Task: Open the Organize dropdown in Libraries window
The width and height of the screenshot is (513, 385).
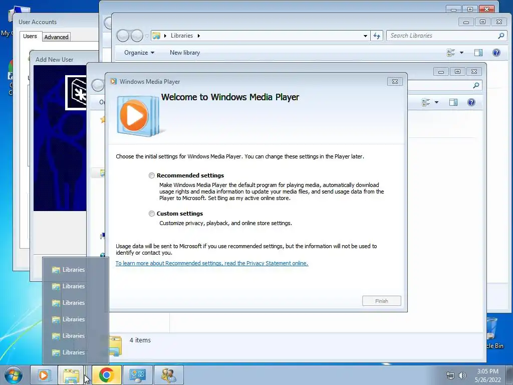Action: click(x=139, y=53)
